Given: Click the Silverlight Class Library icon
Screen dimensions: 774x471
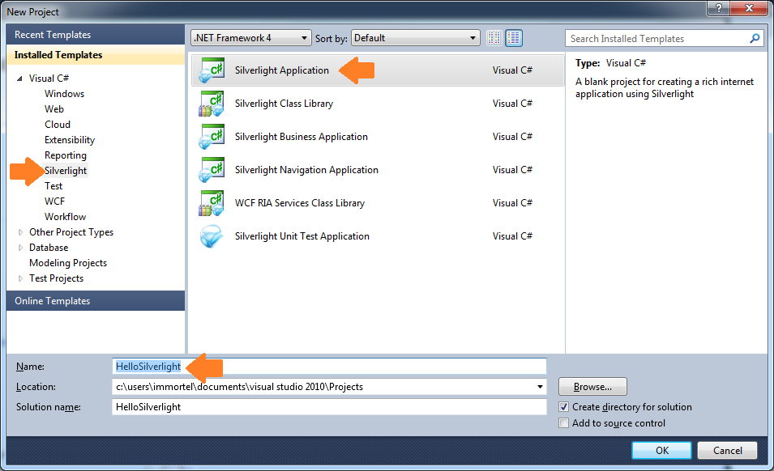Looking at the screenshot, I should click(x=212, y=104).
